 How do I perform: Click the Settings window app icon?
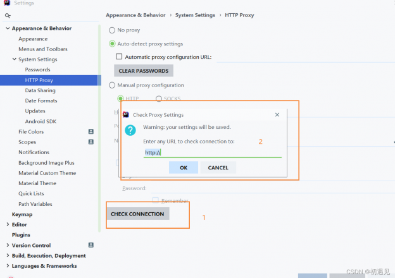(7, 4)
